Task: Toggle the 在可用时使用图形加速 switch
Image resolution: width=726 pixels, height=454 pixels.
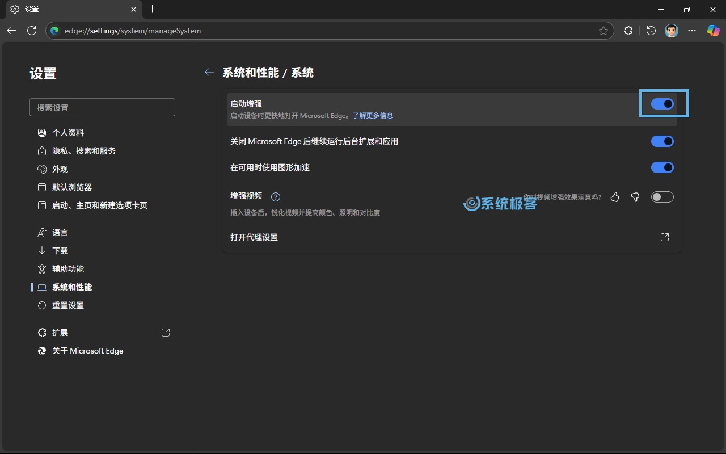Action: [662, 167]
